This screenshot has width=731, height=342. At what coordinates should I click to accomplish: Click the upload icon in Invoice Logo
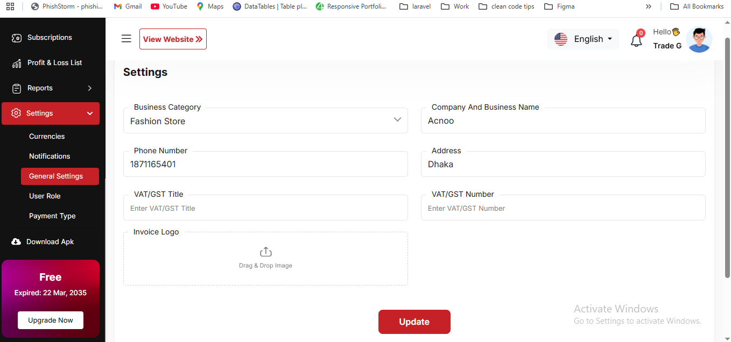265,252
